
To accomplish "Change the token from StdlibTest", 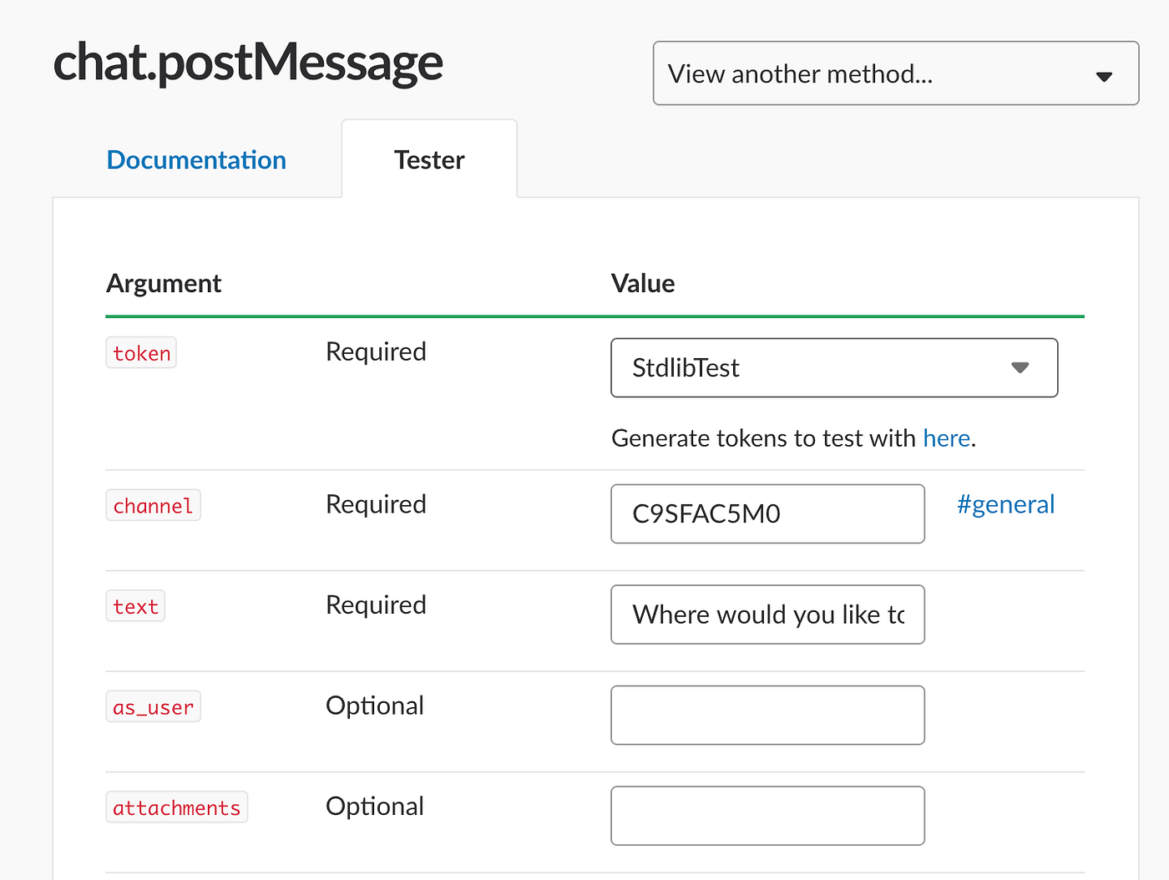I will click(x=834, y=367).
